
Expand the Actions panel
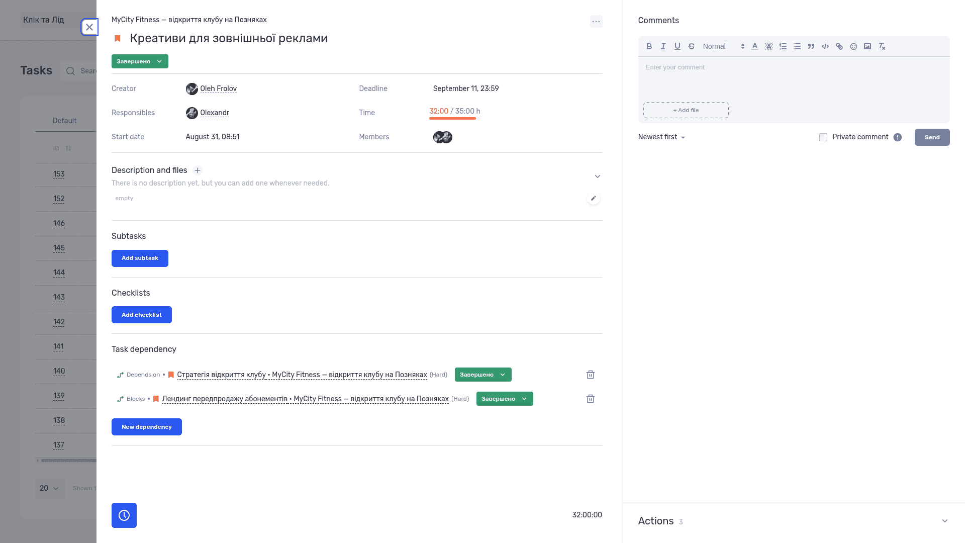945,521
